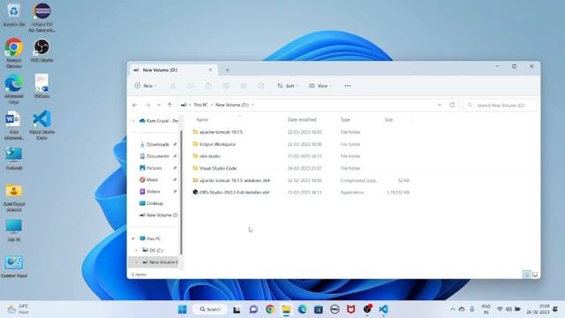The width and height of the screenshot is (565, 318).
Task: Open the Sort dropdown
Action: coord(288,86)
